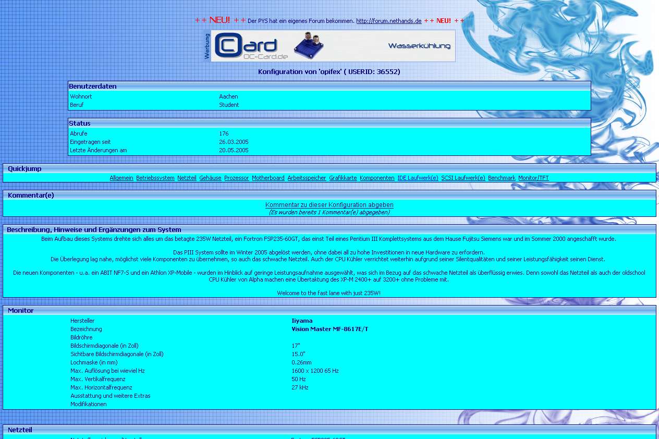The width and height of the screenshot is (659, 439).
Task: Click the 'Quickjump' section header
Action: (x=329, y=168)
